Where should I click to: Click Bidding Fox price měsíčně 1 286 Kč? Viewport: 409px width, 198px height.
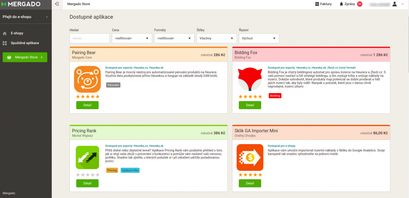374,55
